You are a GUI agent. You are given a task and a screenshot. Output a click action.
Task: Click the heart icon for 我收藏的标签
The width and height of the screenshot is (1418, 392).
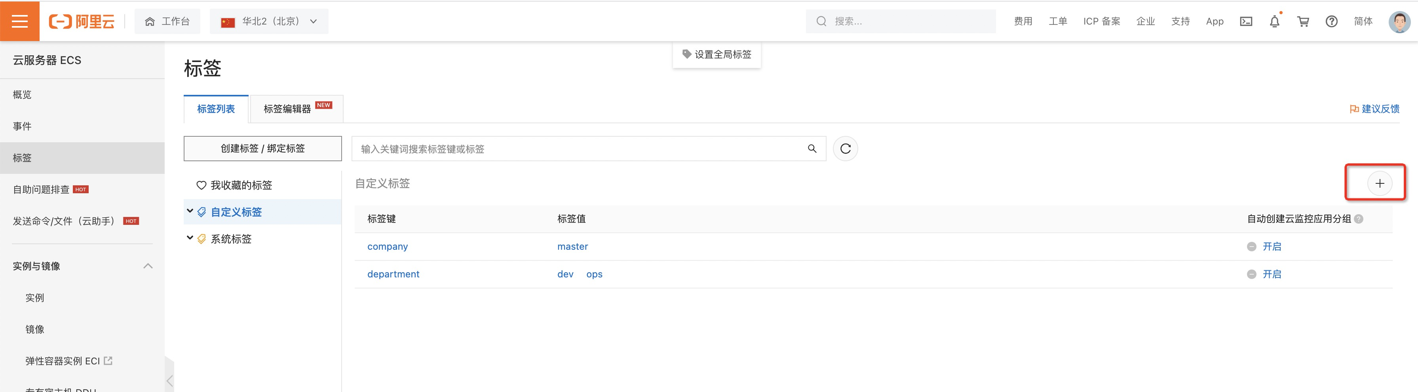tap(201, 185)
